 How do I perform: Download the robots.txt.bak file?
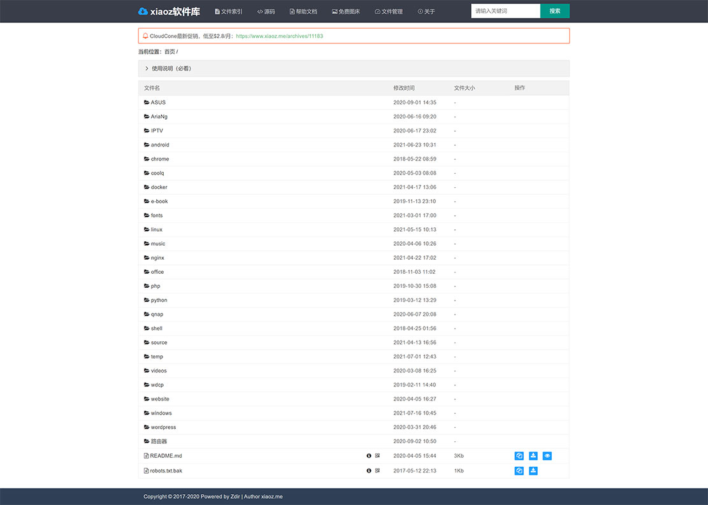click(x=533, y=471)
